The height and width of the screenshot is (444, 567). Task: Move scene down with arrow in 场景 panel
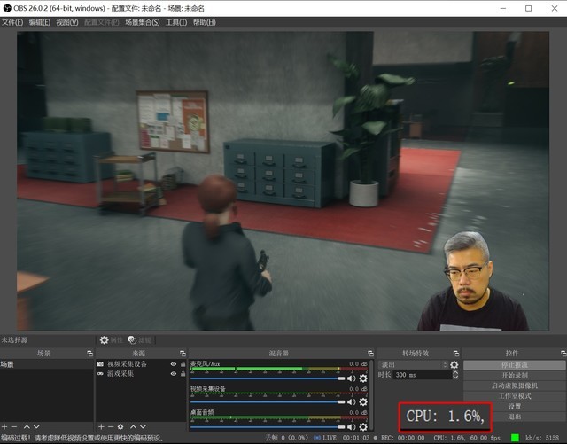(36, 427)
